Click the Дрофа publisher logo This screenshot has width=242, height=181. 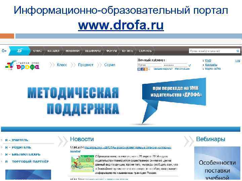click(x=22, y=65)
